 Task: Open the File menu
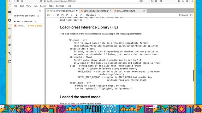(x=15, y=6)
